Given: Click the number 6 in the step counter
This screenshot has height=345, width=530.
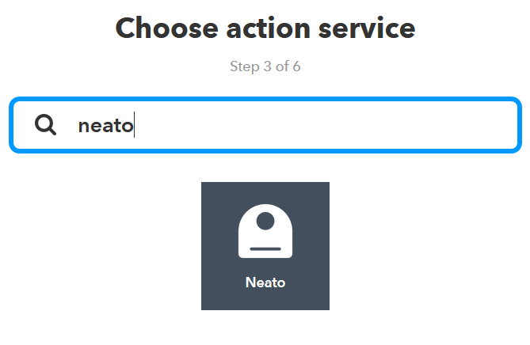Looking at the screenshot, I should point(296,66).
